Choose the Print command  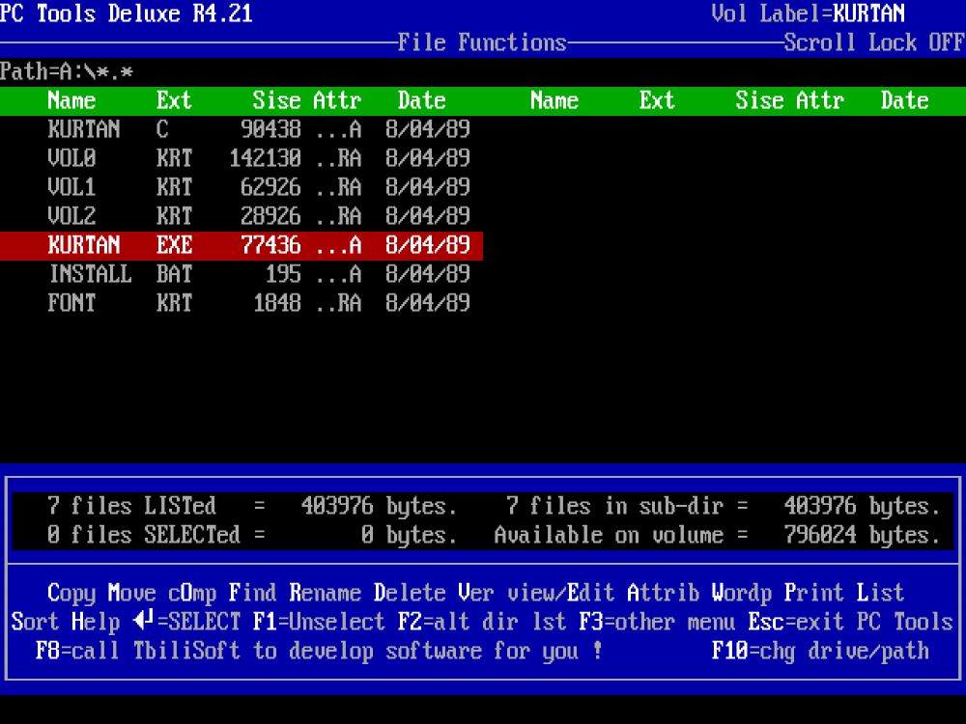pos(814,593)
